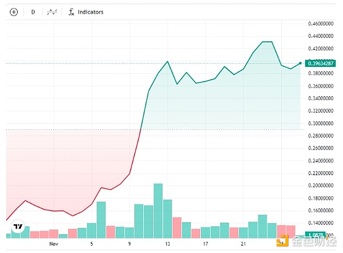The width and height of the screenshot is (343, 253).
Task: Click the Nov label on the time axis
Action: 54,244
